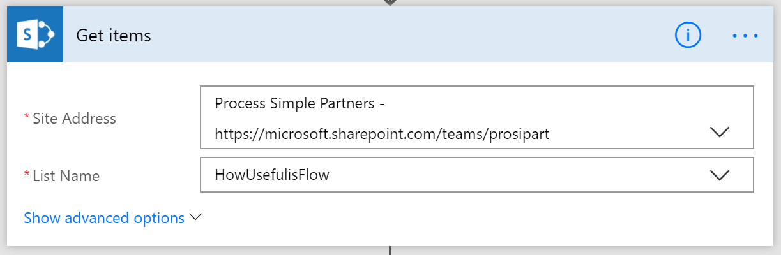Click the red asterisk beside Site Address
781x255 pixels.
27,117
